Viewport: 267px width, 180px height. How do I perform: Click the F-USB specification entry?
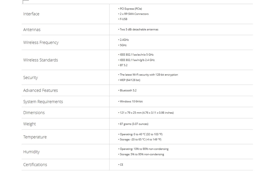123,19
